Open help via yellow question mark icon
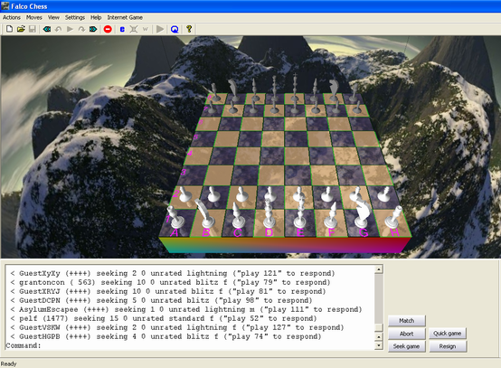The image size is (501, 368). [189, 29]
